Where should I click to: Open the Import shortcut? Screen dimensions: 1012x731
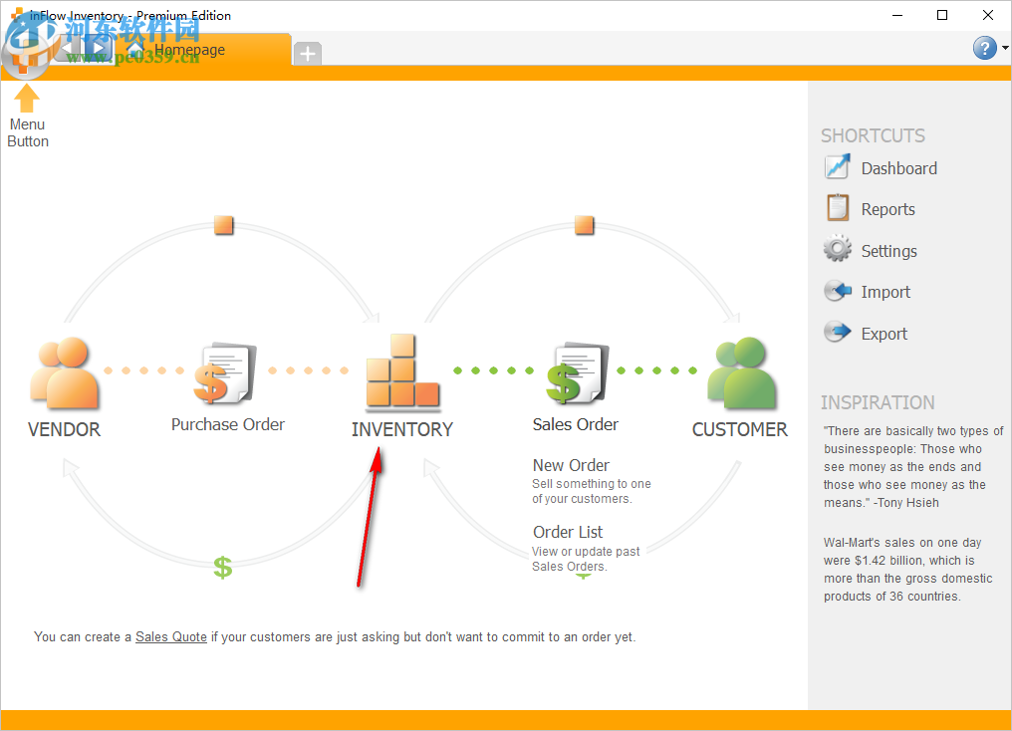pos(867,292)
